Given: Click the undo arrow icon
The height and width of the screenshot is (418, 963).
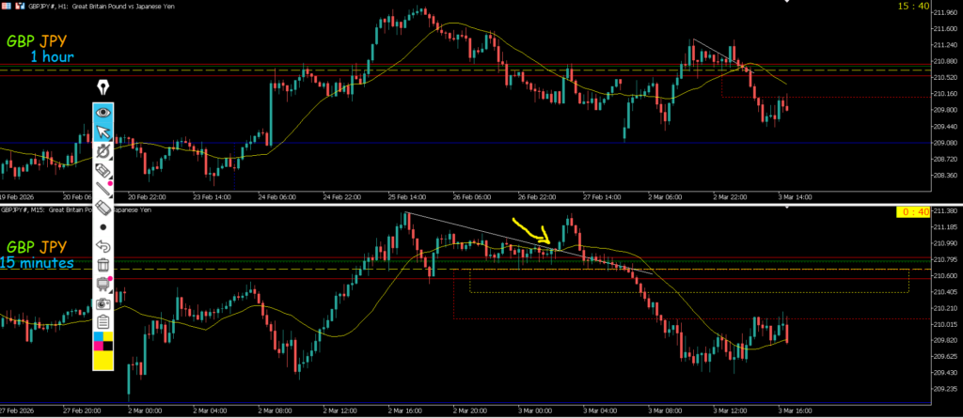Looking at the screenshot, I should pyautogui.click(x=103, y=246).
